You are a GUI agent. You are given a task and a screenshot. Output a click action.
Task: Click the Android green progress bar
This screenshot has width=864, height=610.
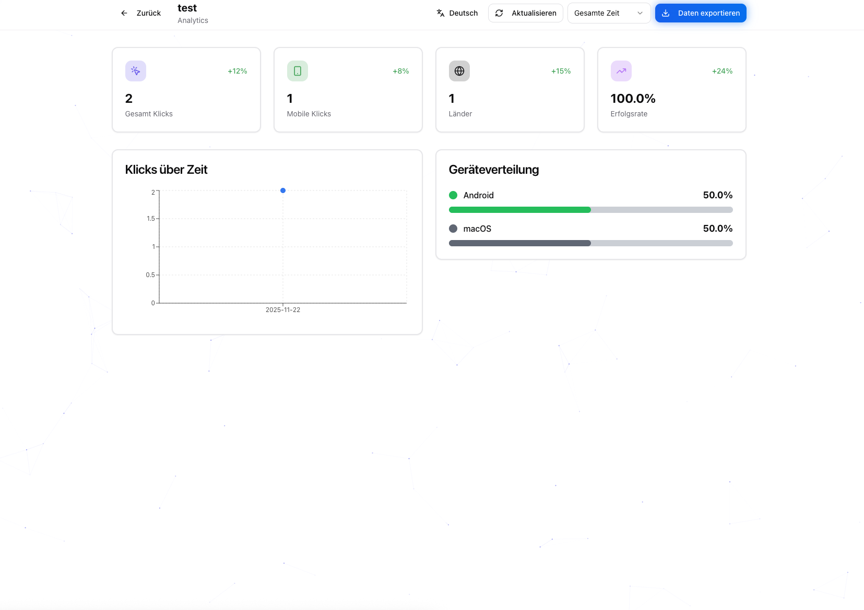pyautogui.click(x=520, y=210)
